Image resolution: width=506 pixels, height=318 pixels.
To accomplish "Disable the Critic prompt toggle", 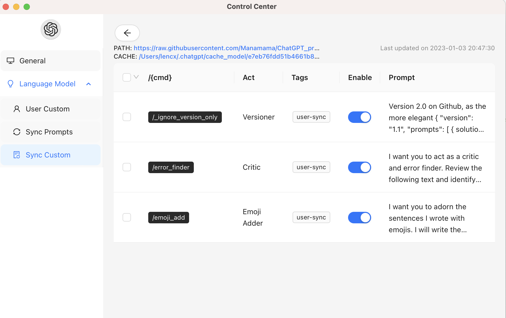I will pos(359,167).
